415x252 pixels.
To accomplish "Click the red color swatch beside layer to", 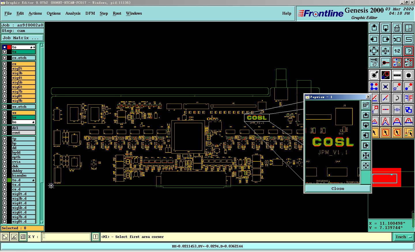I will 9,47.
